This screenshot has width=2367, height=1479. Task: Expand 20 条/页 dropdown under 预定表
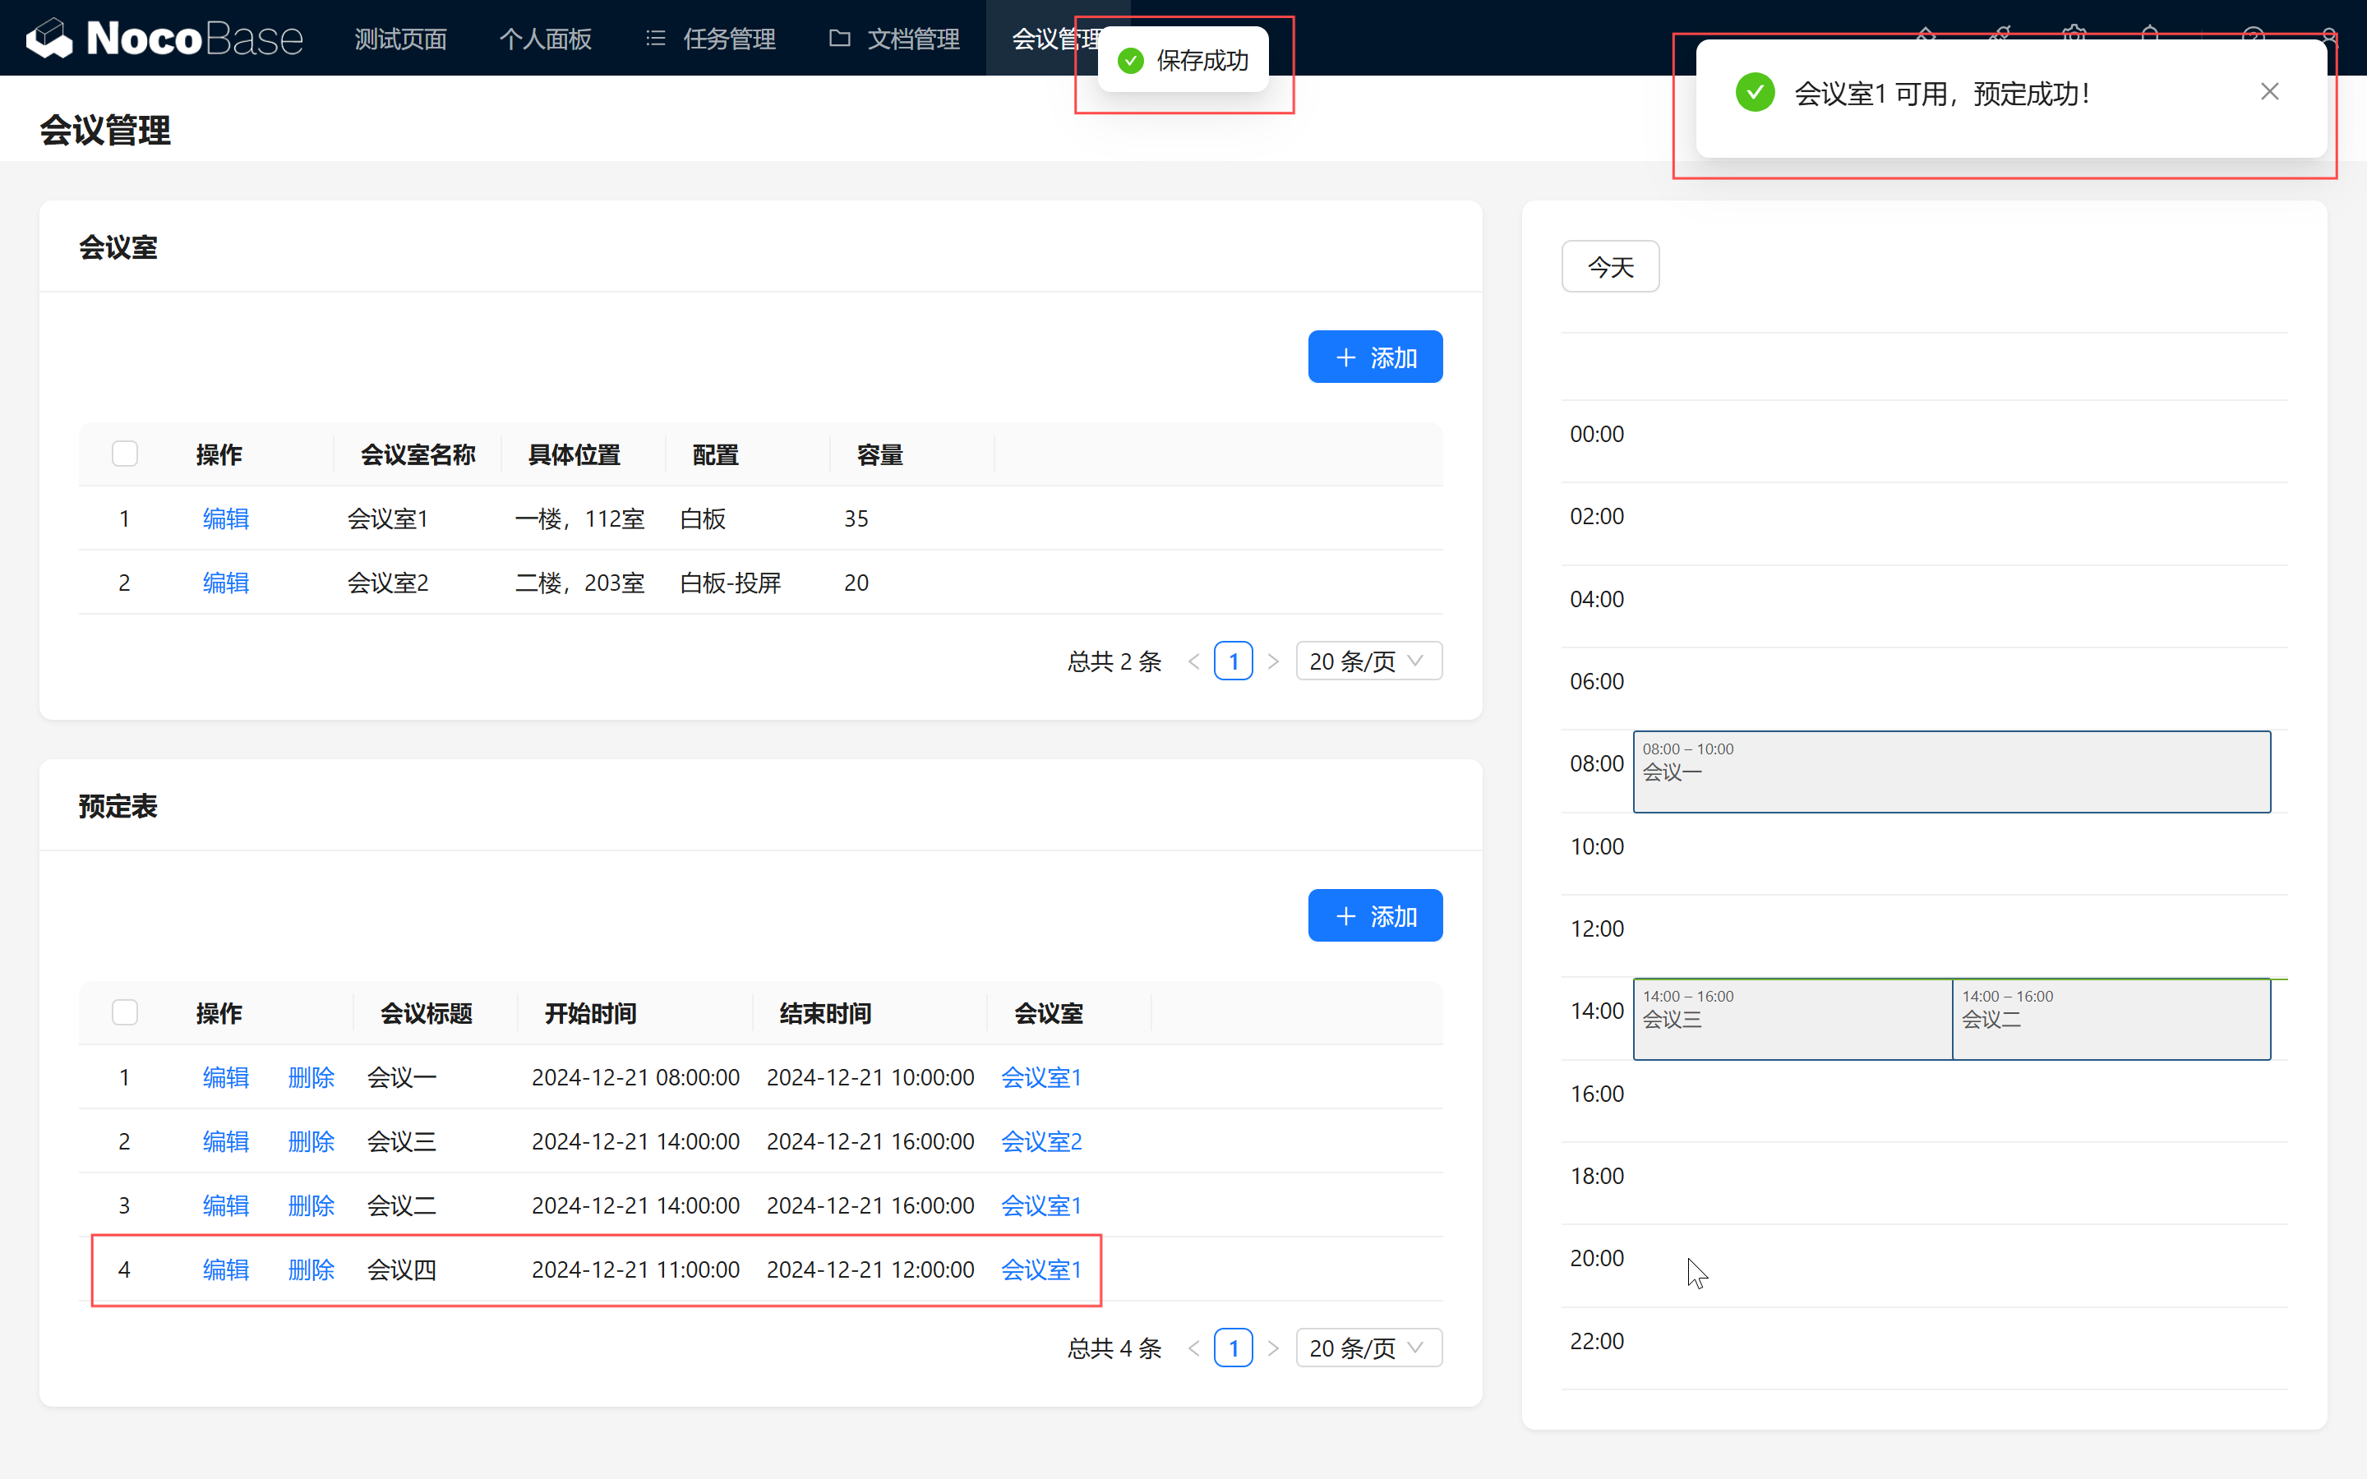click(1368, 1349)
